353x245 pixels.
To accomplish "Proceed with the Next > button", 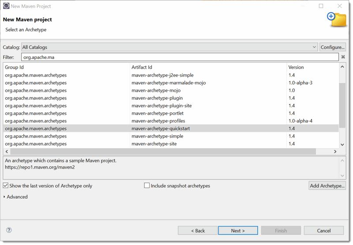I will [238, 230].
